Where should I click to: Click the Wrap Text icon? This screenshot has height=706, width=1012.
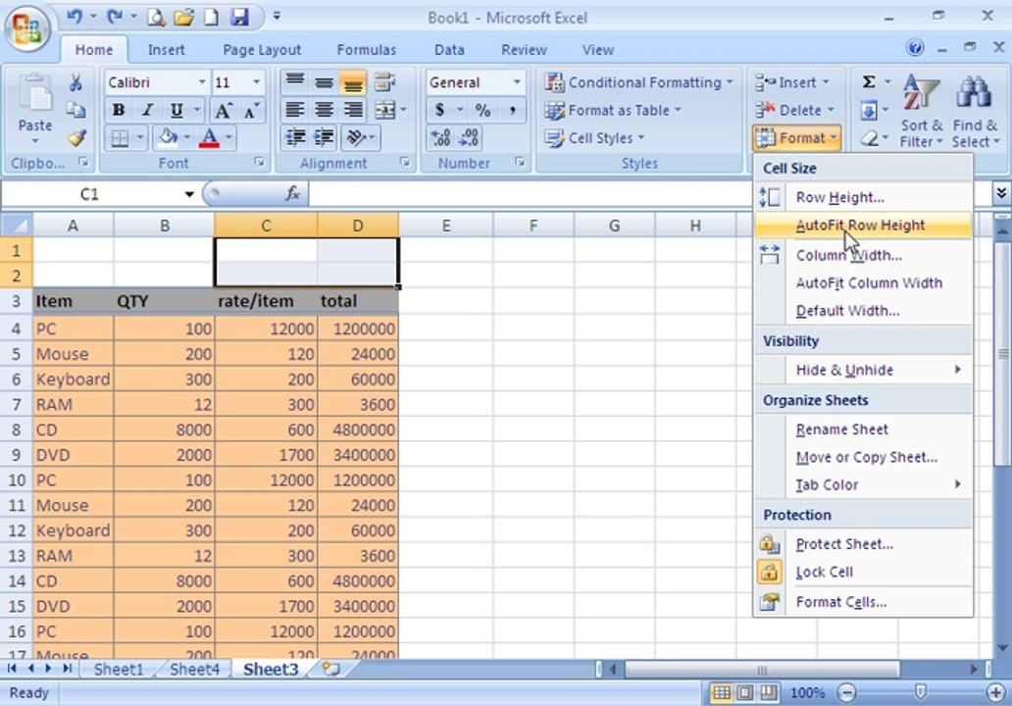click(x=384, y=82)
